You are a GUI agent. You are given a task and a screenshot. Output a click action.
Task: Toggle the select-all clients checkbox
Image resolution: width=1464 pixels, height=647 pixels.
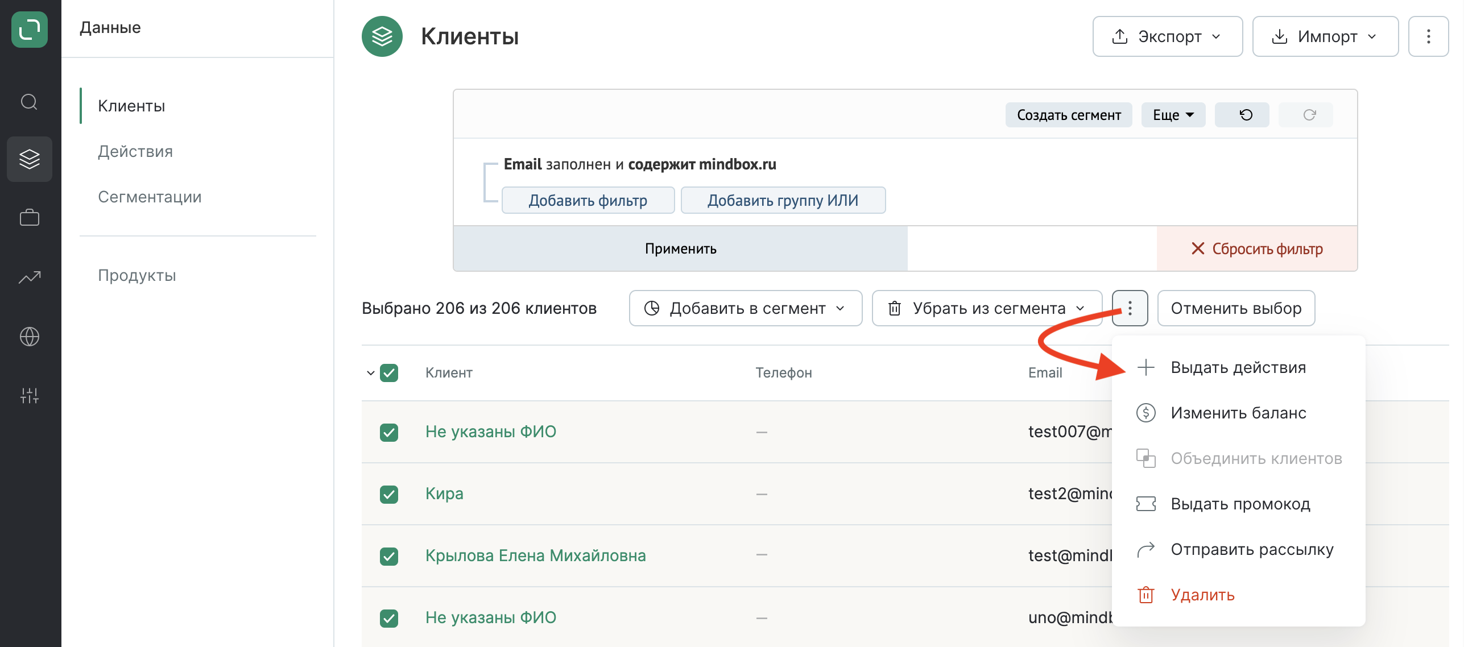[389, 373]
